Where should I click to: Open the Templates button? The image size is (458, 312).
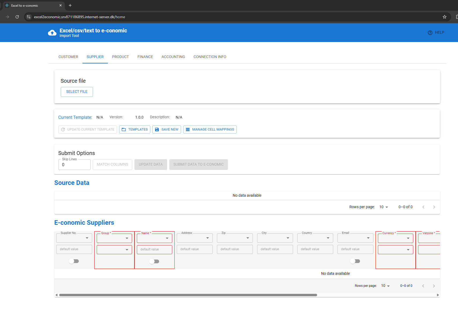click(x=135, y=130)
